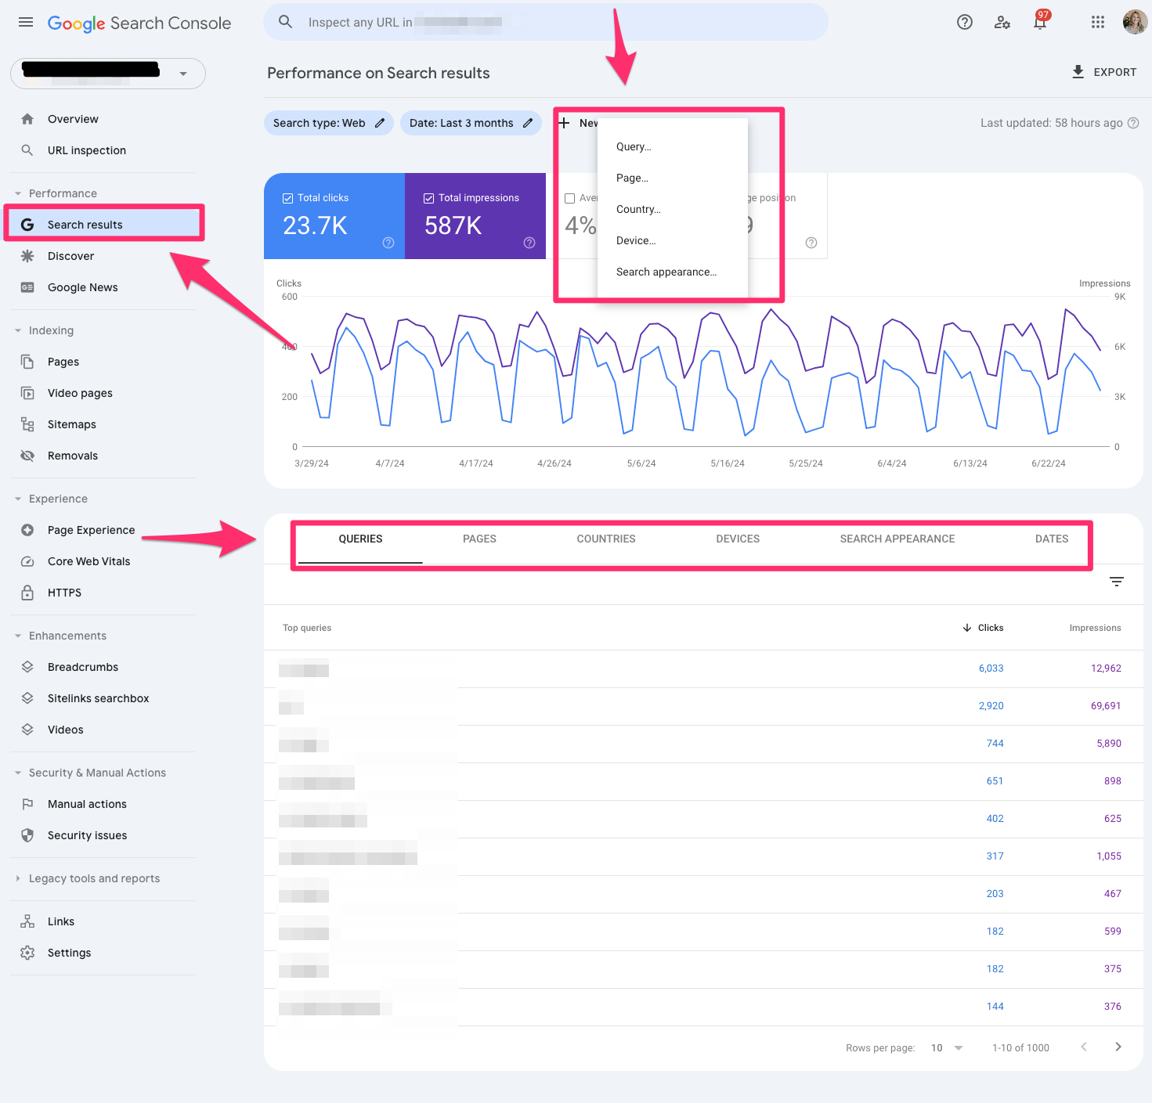This screenshot has width=1152, height=1103.
Task: Expand Legacy tools and reports section
Action: coord(18,878)
